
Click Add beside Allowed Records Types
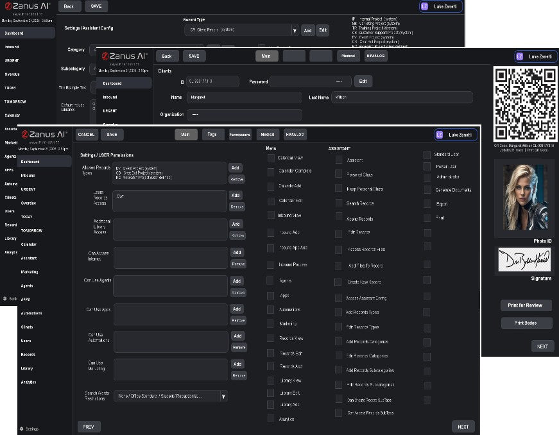pos(236,168)
